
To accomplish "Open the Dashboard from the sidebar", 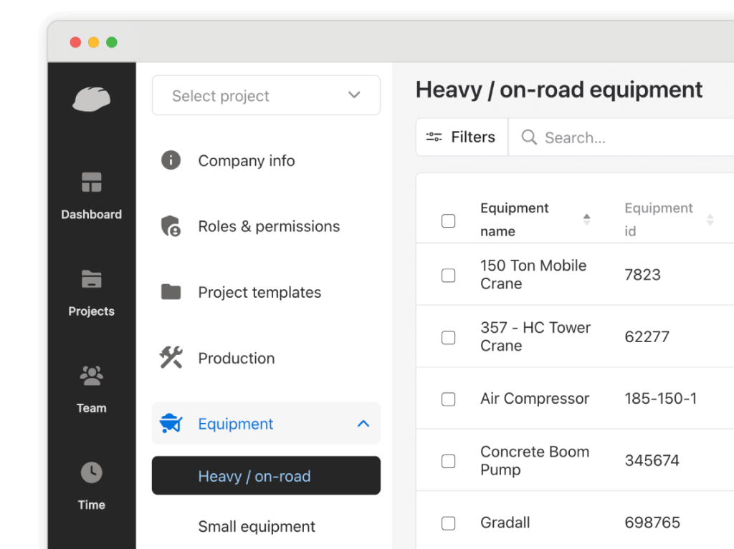I will point(91,182).
